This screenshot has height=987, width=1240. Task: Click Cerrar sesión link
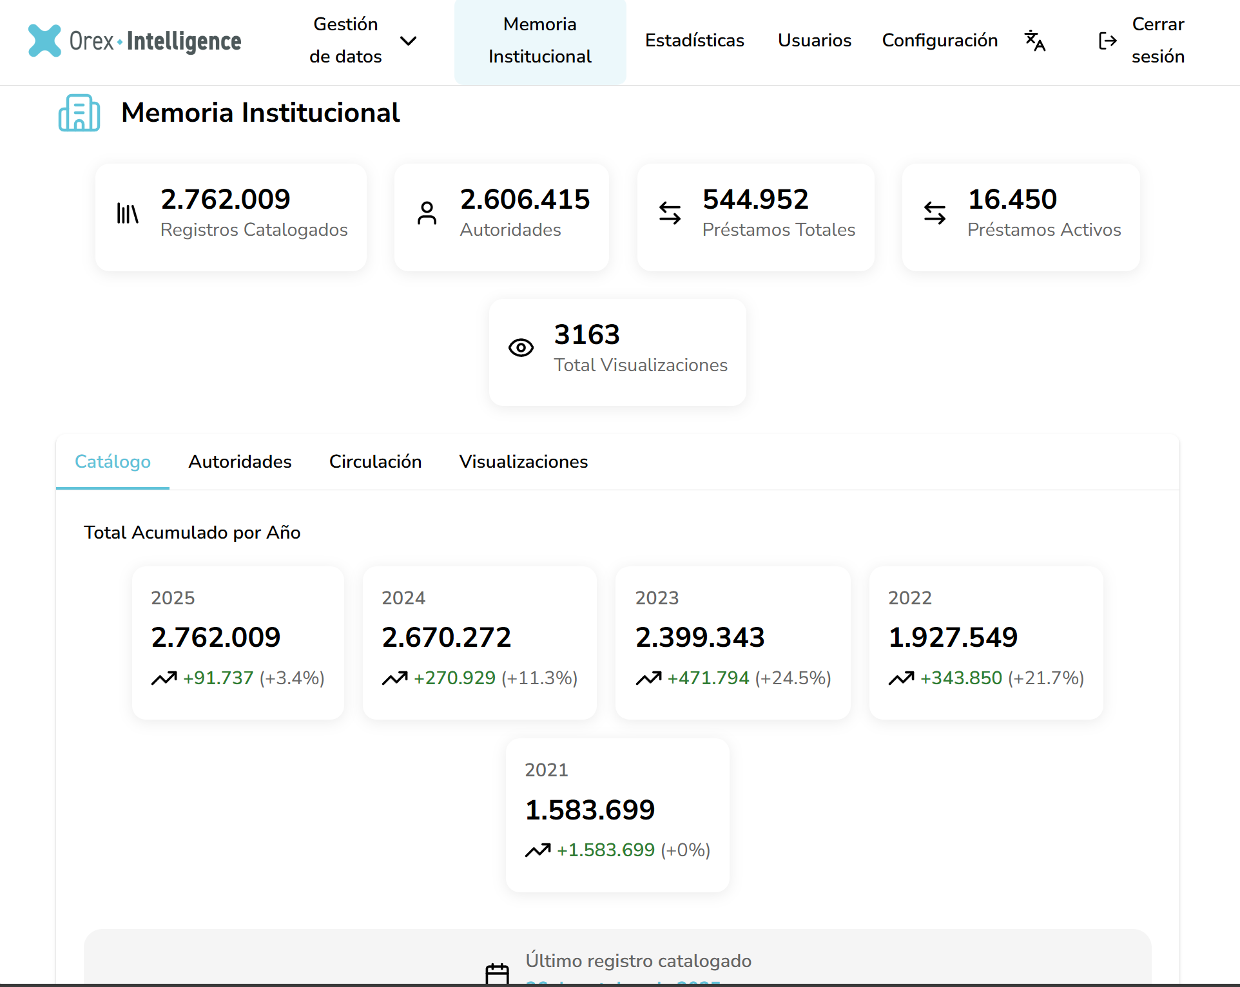(1158, 41)
